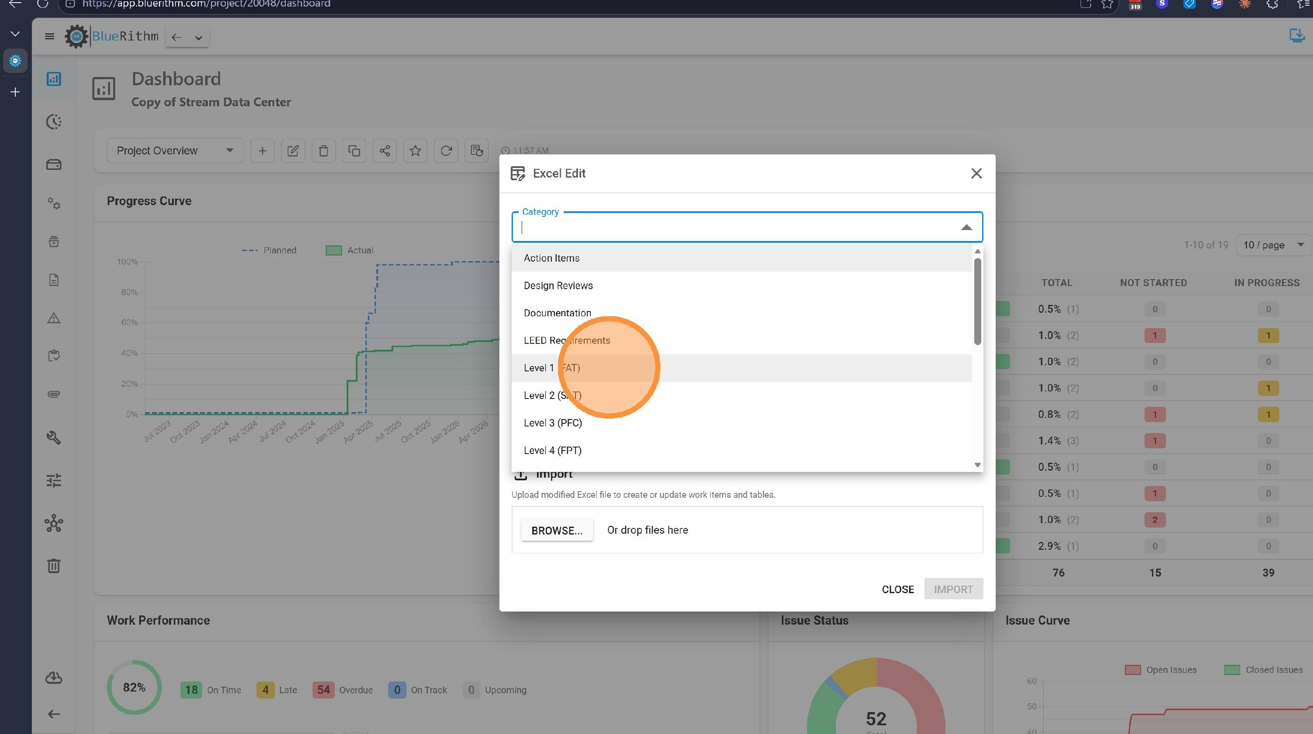Open the trash sidebar icon
The width and height of the screenshot is (1313, 734).
[53, 566]
